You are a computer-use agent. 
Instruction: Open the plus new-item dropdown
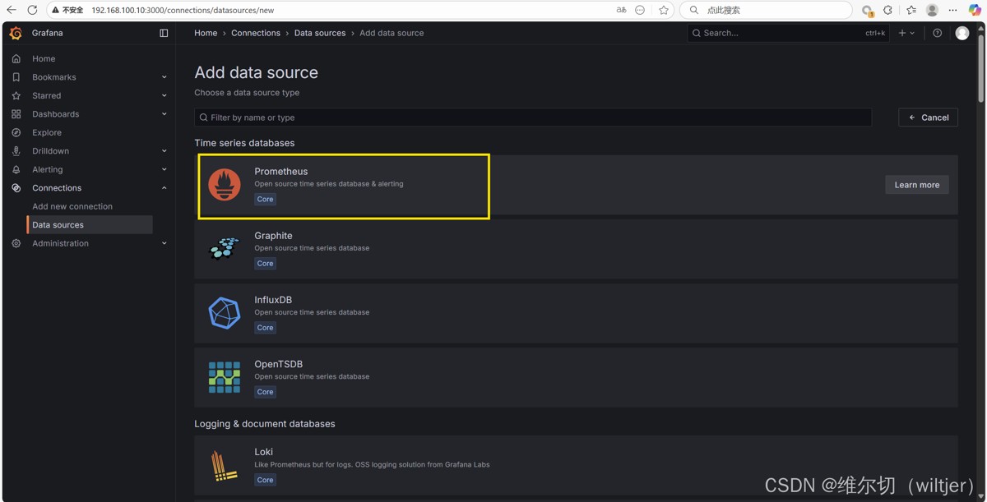pyautogui.click(x=906, y=33)
